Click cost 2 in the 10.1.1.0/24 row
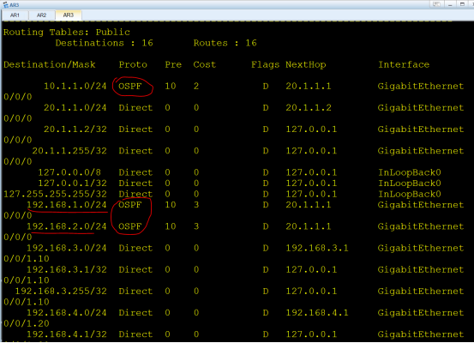The image size is (474, 343). coord(196,87)
